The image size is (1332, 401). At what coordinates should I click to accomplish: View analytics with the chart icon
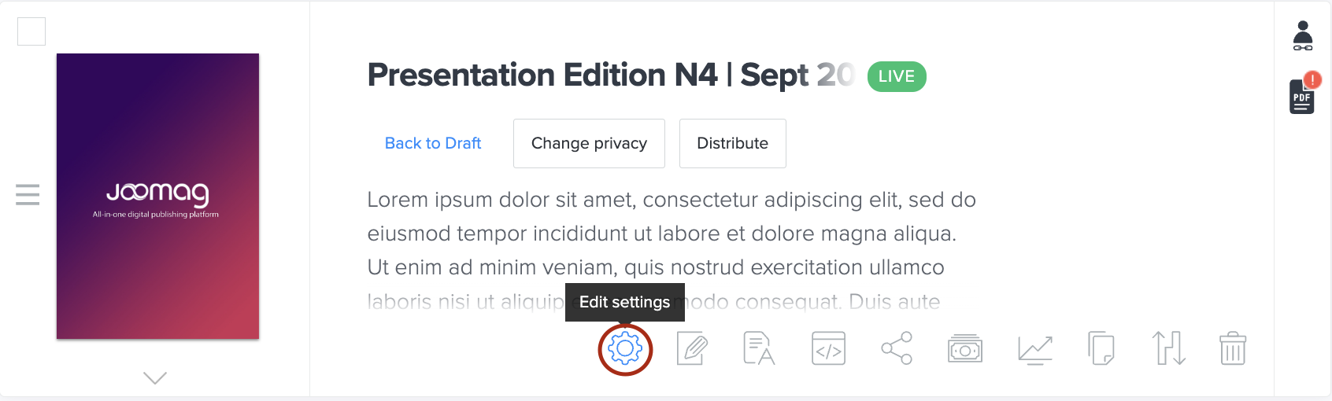1034,348
